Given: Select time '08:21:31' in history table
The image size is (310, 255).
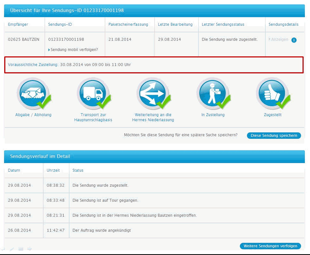Looking at the screenshot, I should click(x=55, y=215).
